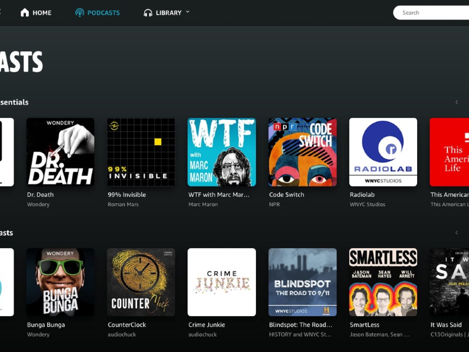Viewport: 469px width, 352px height.
Task: Click the Library headphones icon
Action: point(148,13)
